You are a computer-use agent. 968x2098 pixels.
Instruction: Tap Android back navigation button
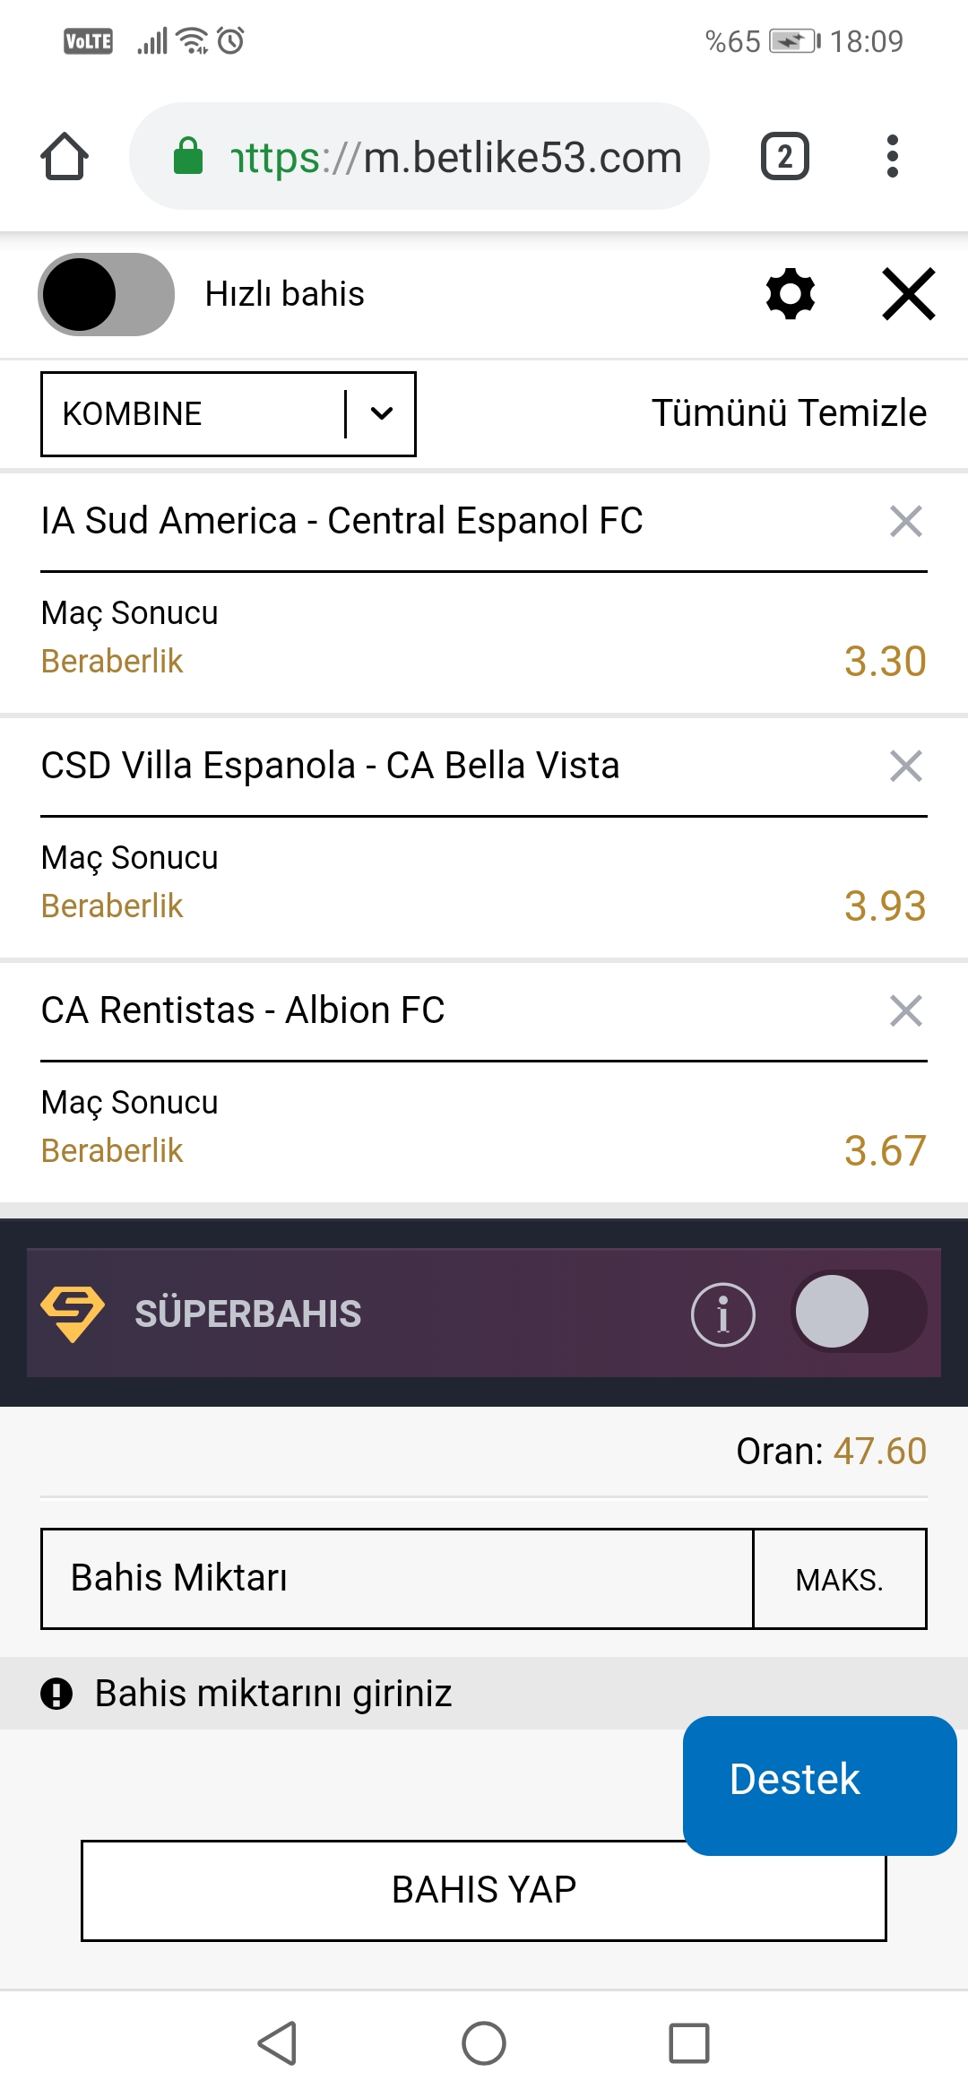277,2043
